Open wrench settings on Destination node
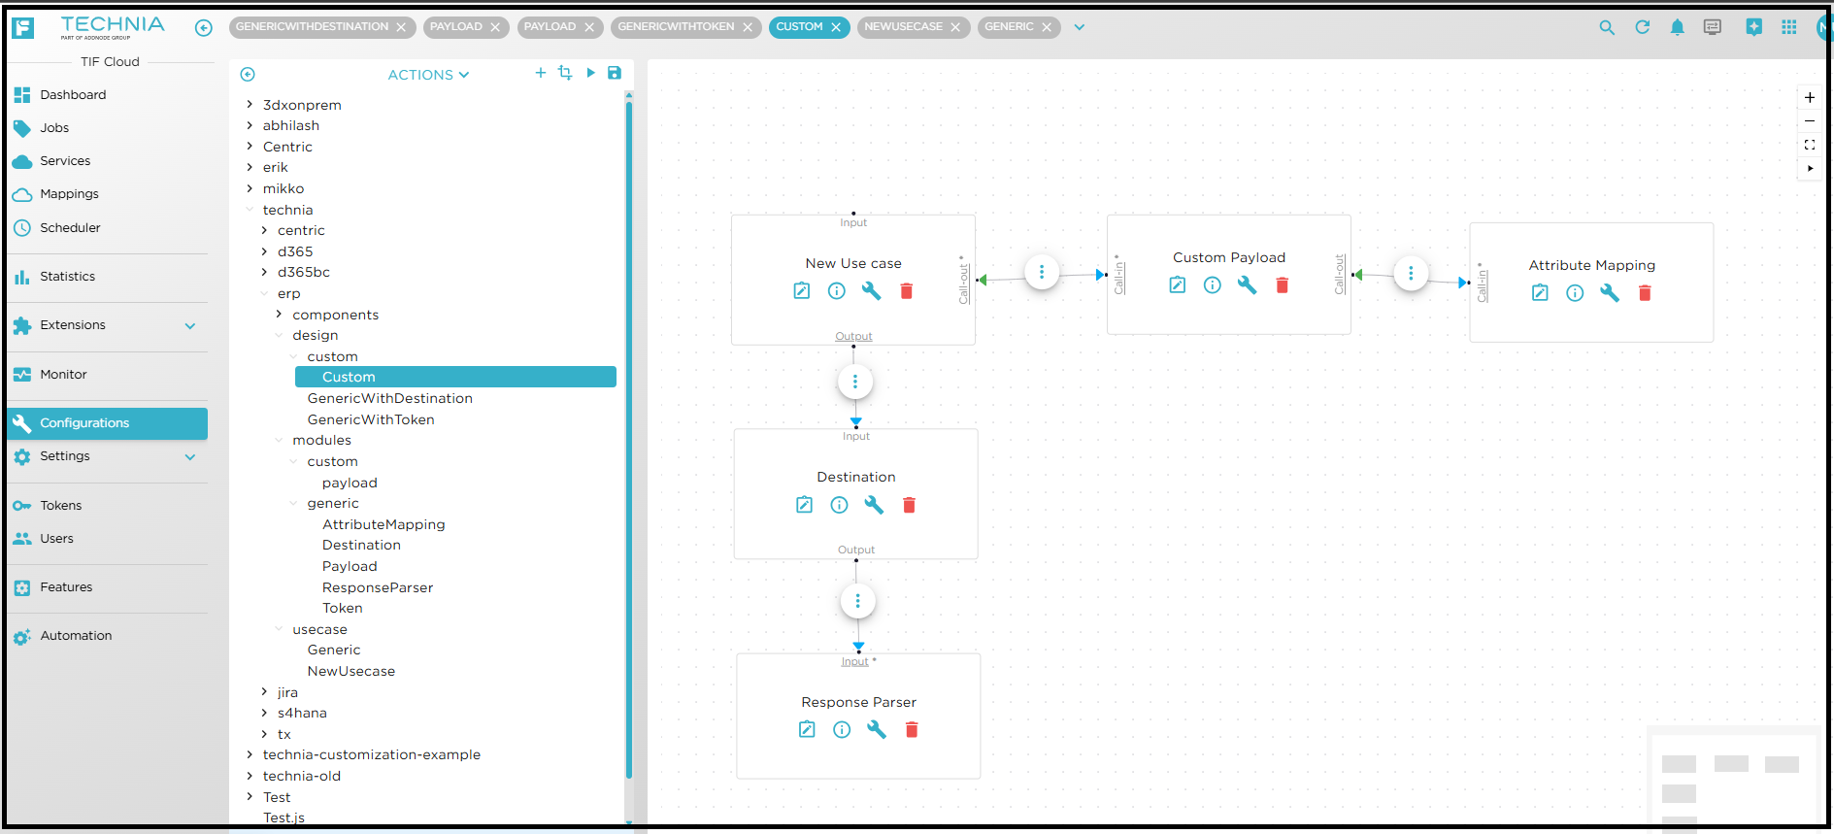 874,505
